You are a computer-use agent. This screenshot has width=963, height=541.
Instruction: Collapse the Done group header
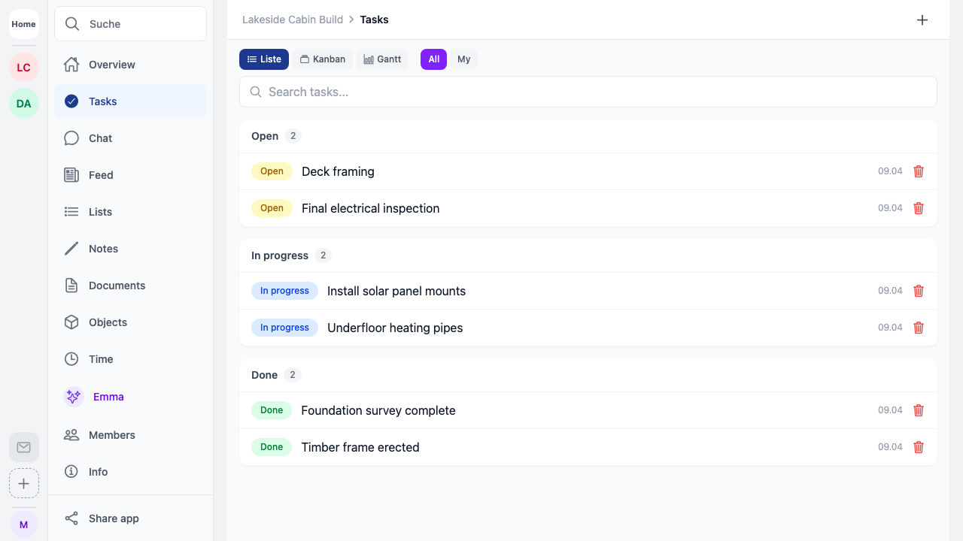(x=265, y=375)
